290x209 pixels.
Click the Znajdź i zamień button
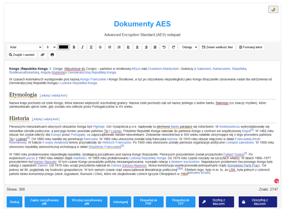coord(22,55)
